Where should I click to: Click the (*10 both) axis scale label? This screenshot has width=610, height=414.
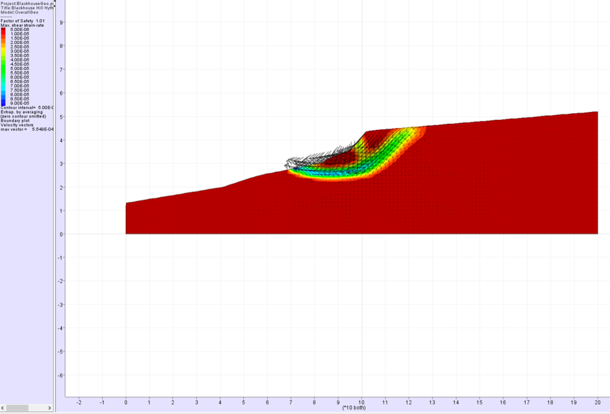353,408
